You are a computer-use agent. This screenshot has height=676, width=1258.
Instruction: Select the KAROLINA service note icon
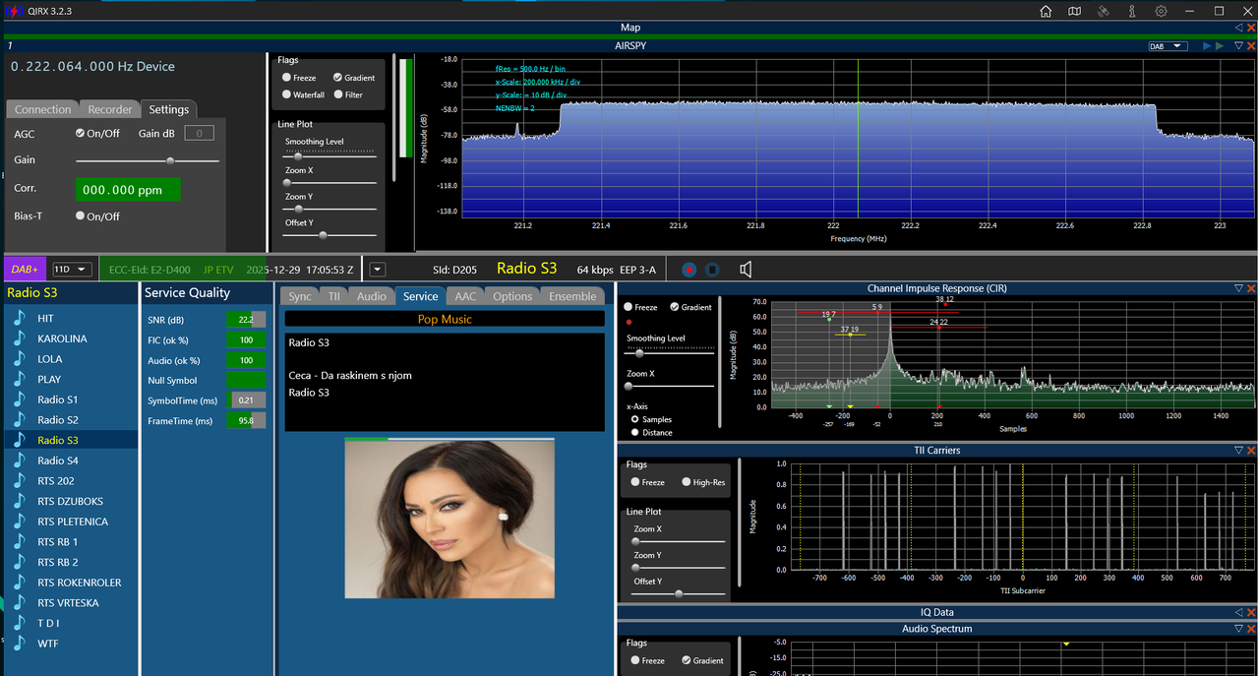tap(19, 338)
